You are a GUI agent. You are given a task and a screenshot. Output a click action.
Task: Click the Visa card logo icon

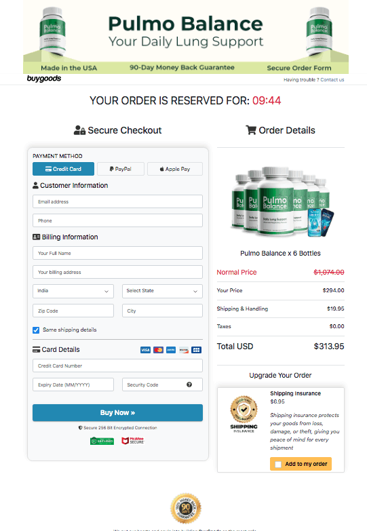(145, 350)
